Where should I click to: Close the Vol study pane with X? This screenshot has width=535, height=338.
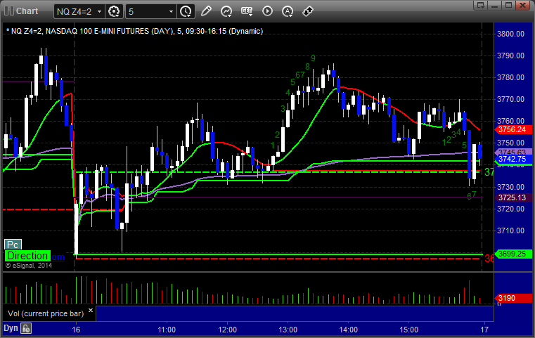(x=91, y=311)
